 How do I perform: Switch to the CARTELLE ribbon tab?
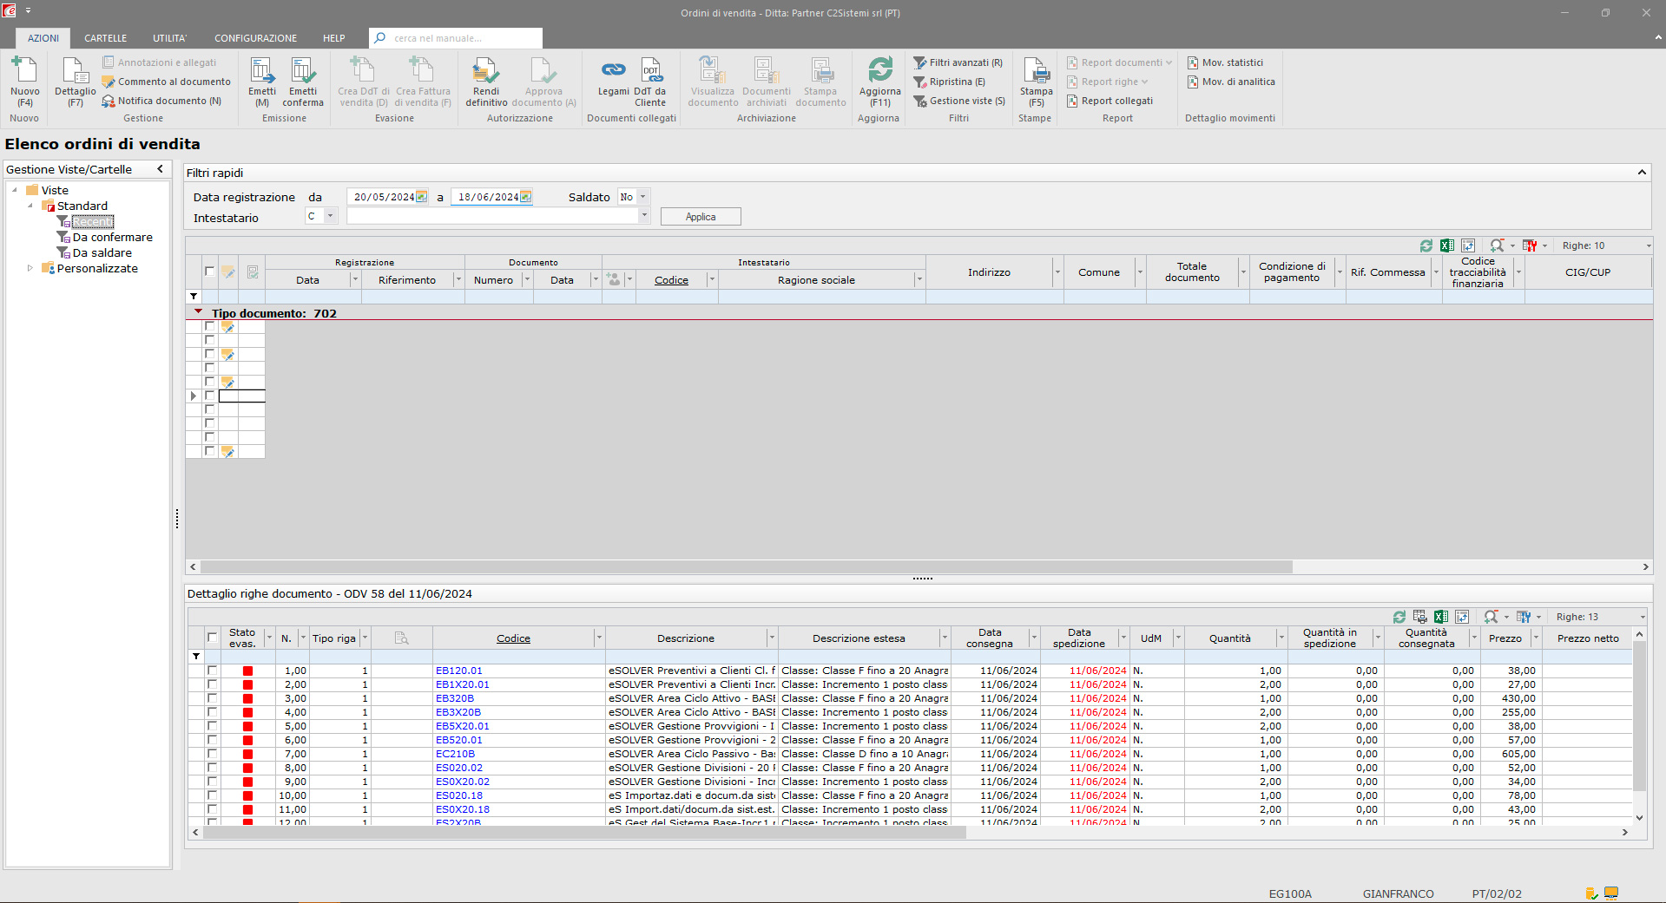coord(105,38)
